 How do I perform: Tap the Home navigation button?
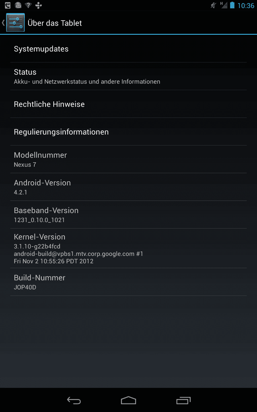point(129,400)
